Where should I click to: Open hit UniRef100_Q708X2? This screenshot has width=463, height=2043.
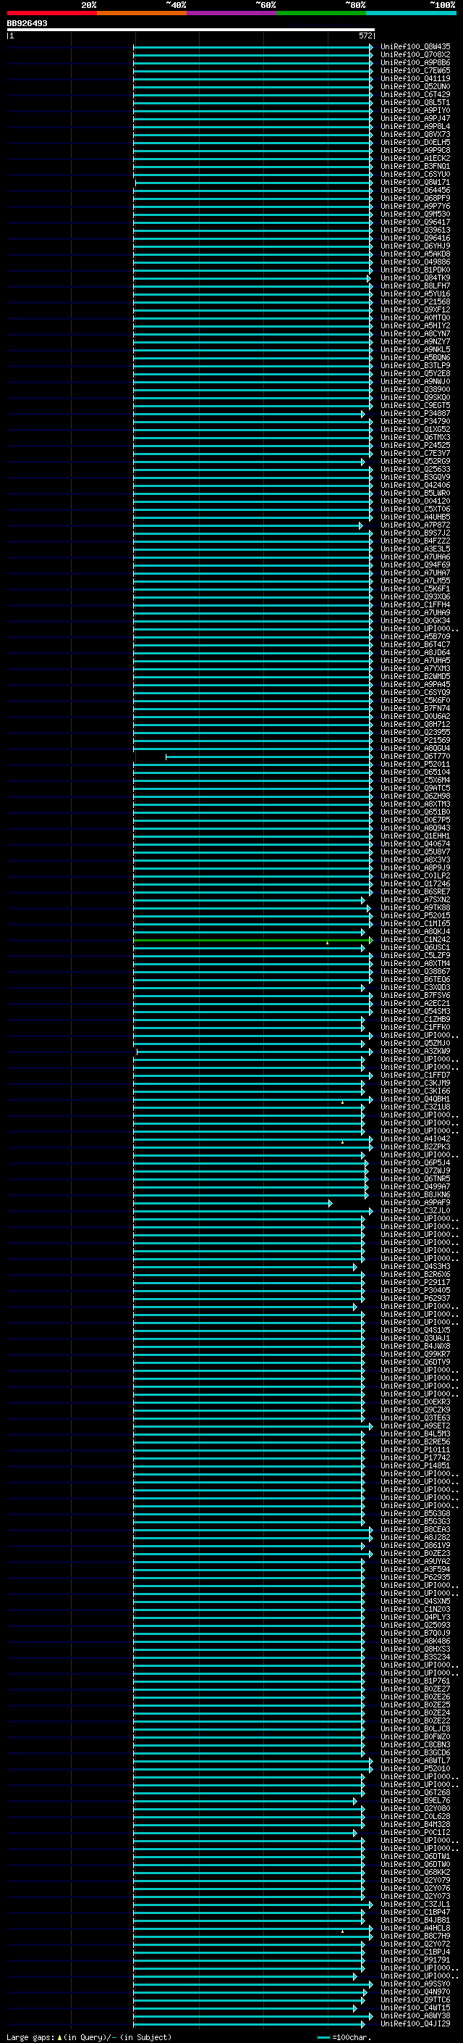coord(415,55)
